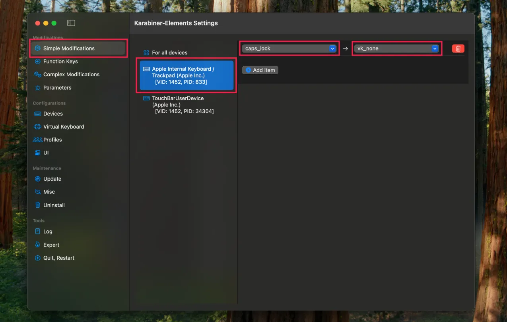Click keyboard icon beside Apple Internal Keyboard

(x=146, y=69)
